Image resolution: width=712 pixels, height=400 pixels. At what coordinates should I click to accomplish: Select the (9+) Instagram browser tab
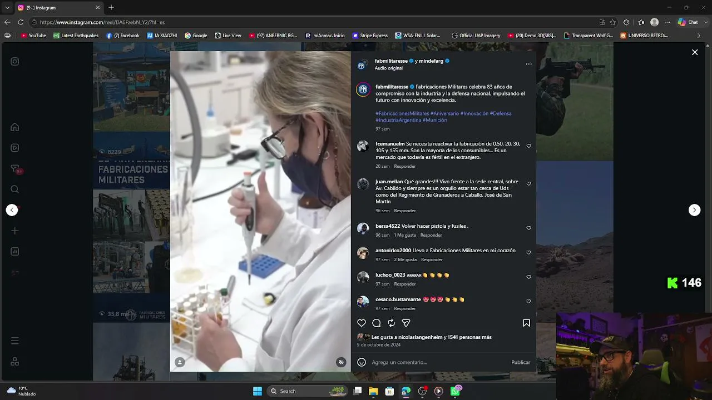(x=58, y=8)
